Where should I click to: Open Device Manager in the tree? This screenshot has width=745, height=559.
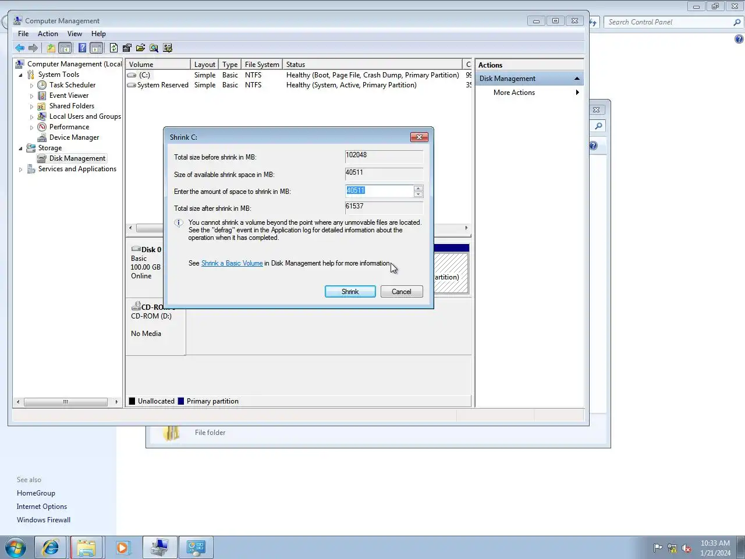coord(74,137)
